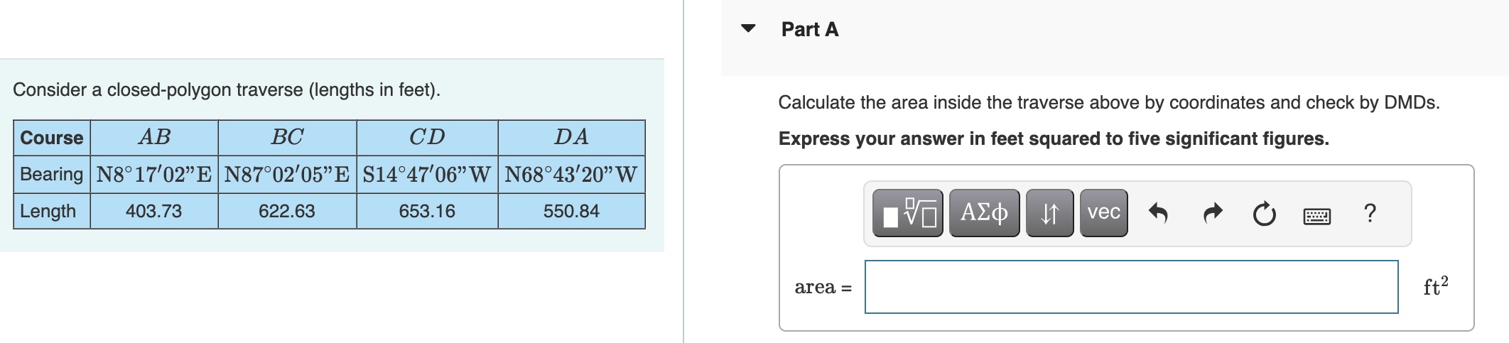Image resolution: width=1509 pixels, height=343 pixels.
Task: Show keyboard shortcuts icon
Action: [x=1317, y=215]
